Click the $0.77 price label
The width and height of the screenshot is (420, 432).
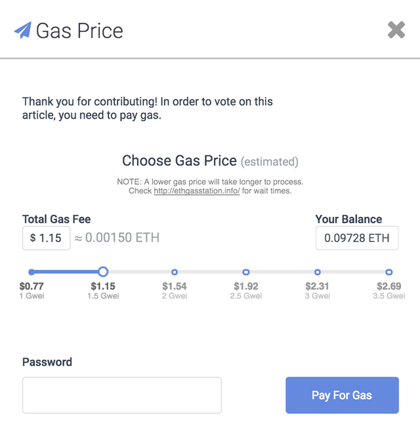tap(31, 286)
